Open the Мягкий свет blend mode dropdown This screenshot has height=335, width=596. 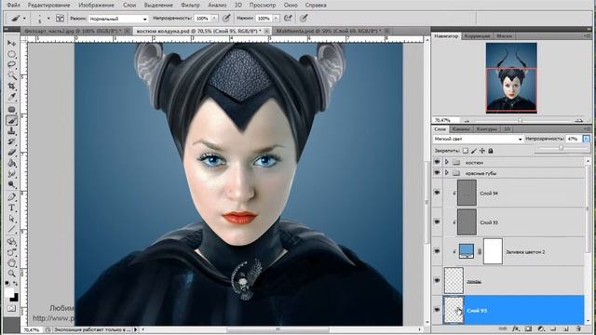pyautogui.click(x=478, y=139)
